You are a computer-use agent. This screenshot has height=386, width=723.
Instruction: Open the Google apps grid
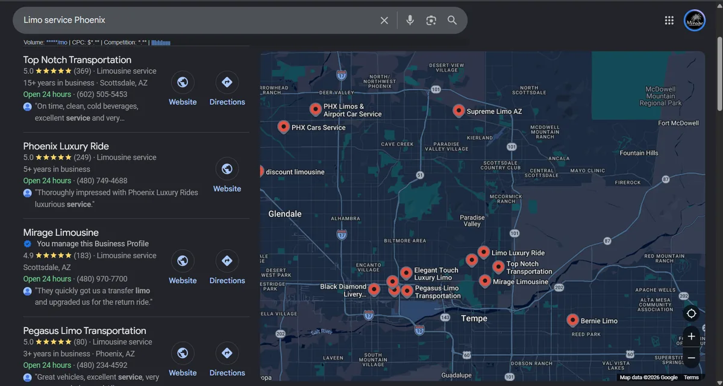(x=669, y=21)
